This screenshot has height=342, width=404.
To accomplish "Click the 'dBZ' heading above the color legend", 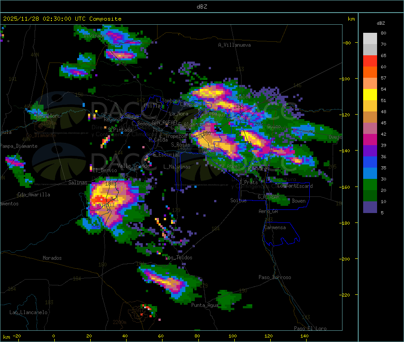I will [381, 23].
